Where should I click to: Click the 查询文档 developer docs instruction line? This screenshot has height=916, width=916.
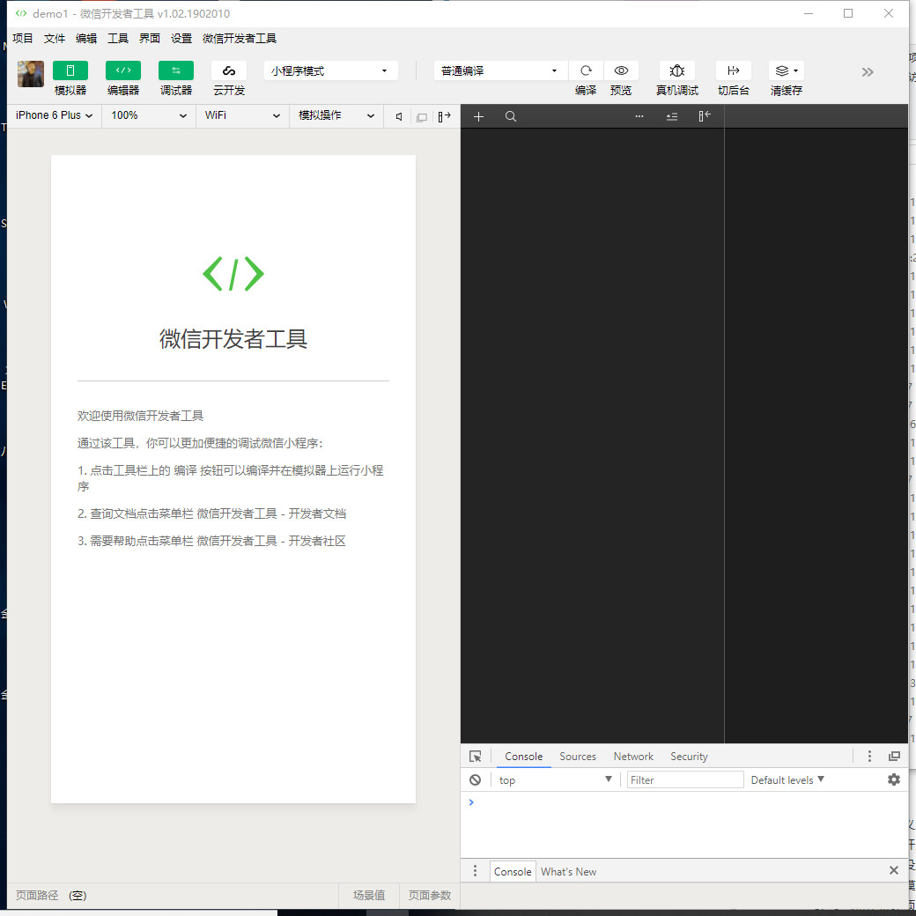(x=211, y=513)
